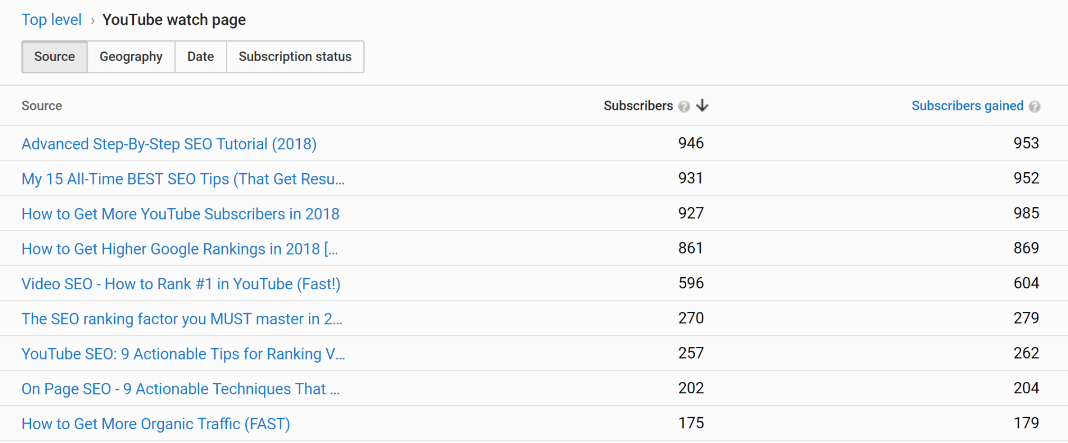1068x443 pixels.
Task: Go back to Top level via breadcrumb
Action: (51, 20)
